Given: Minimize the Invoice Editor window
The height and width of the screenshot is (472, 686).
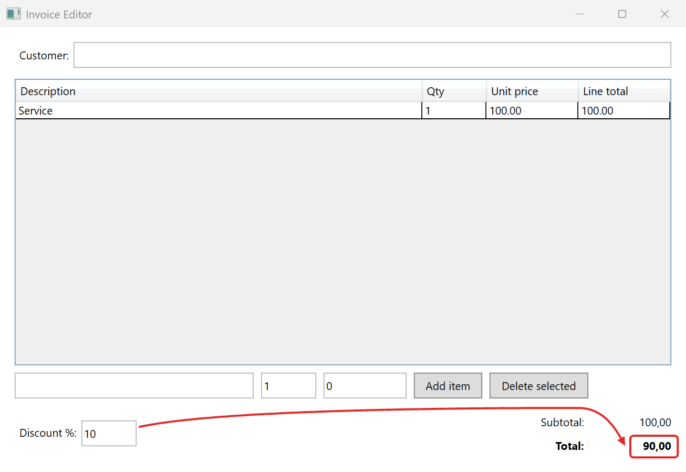Looking at the screenshot, I should [580, 14].
